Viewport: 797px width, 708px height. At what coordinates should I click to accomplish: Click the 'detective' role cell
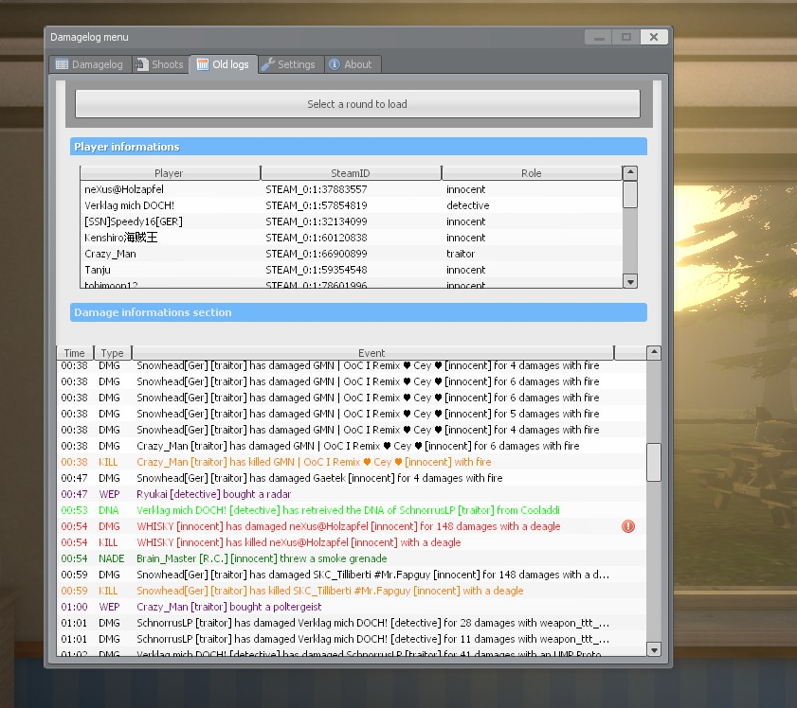pos(467,205)
